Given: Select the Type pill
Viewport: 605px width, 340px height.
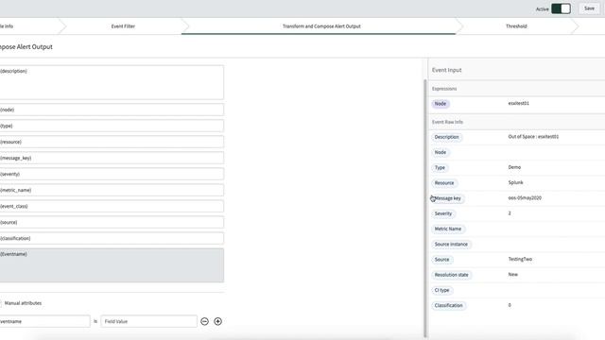Looking at the screenshot, I should [440, 168].
